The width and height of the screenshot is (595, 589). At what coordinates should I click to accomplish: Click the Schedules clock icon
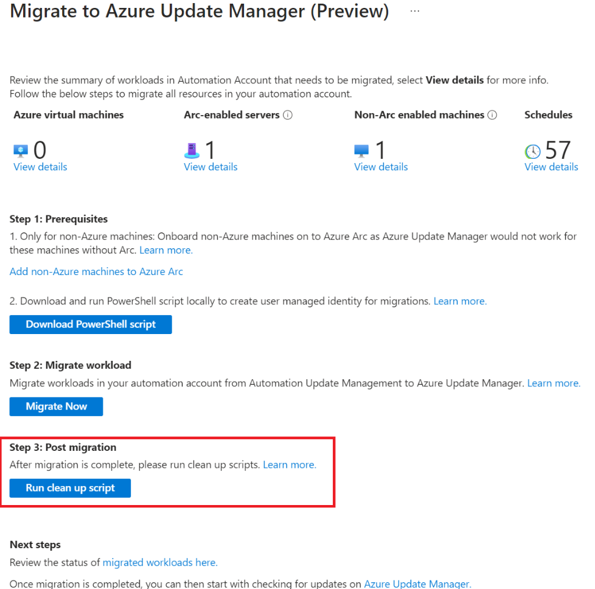533,152
